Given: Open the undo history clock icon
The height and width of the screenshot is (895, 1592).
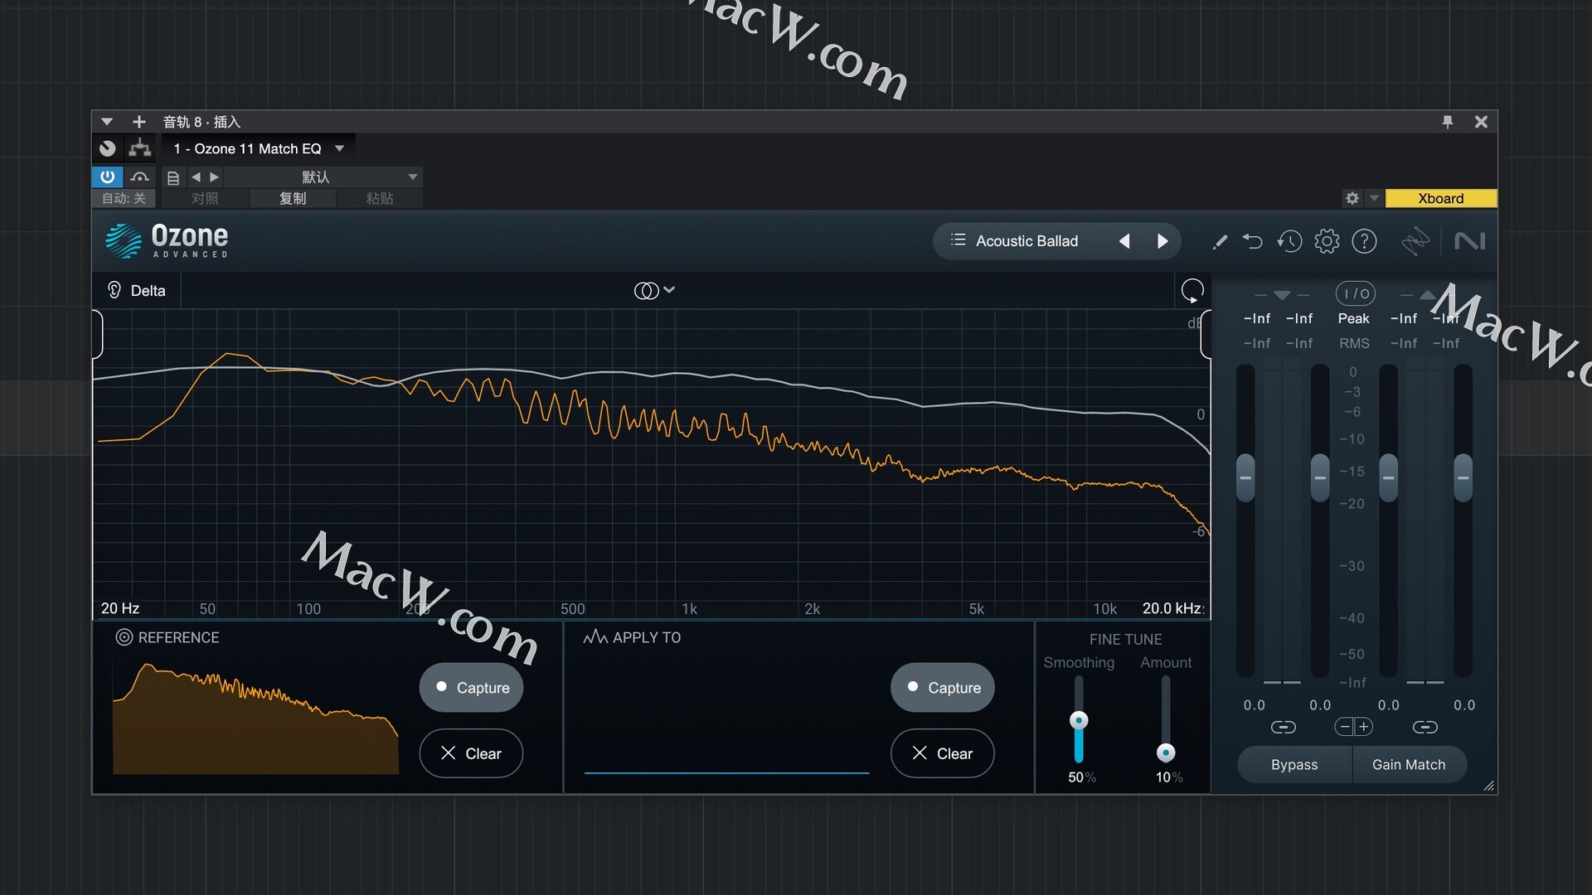Looking at the screenshot, I should [x=1289, y=241].
